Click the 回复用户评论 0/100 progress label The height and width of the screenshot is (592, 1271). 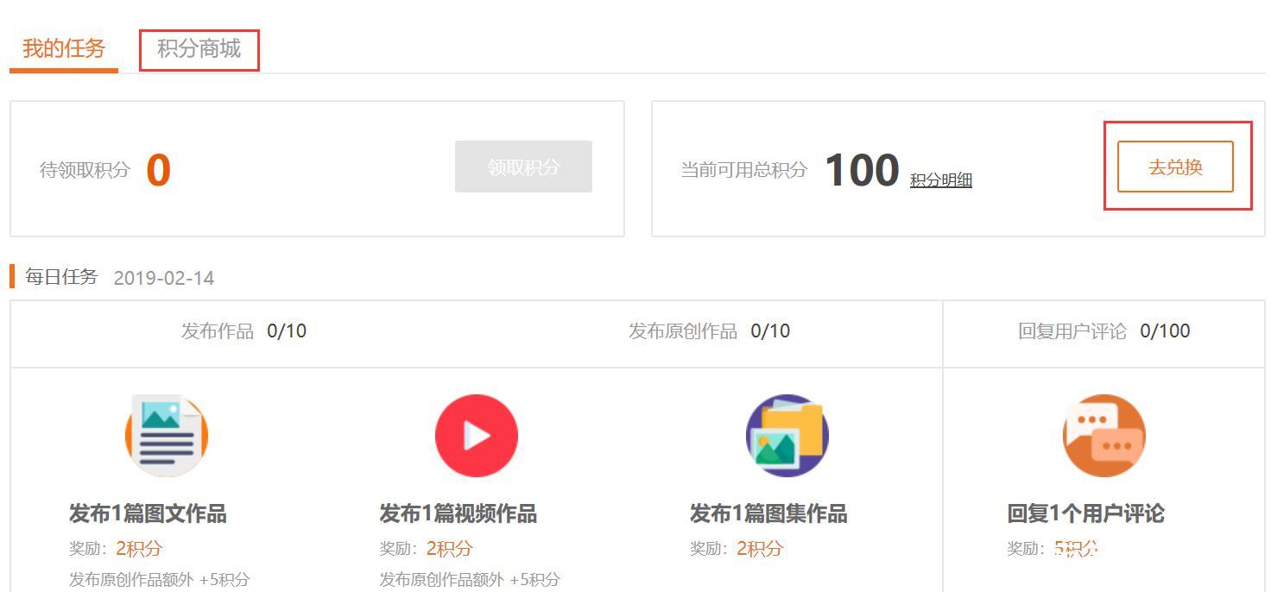(1105, 331)
